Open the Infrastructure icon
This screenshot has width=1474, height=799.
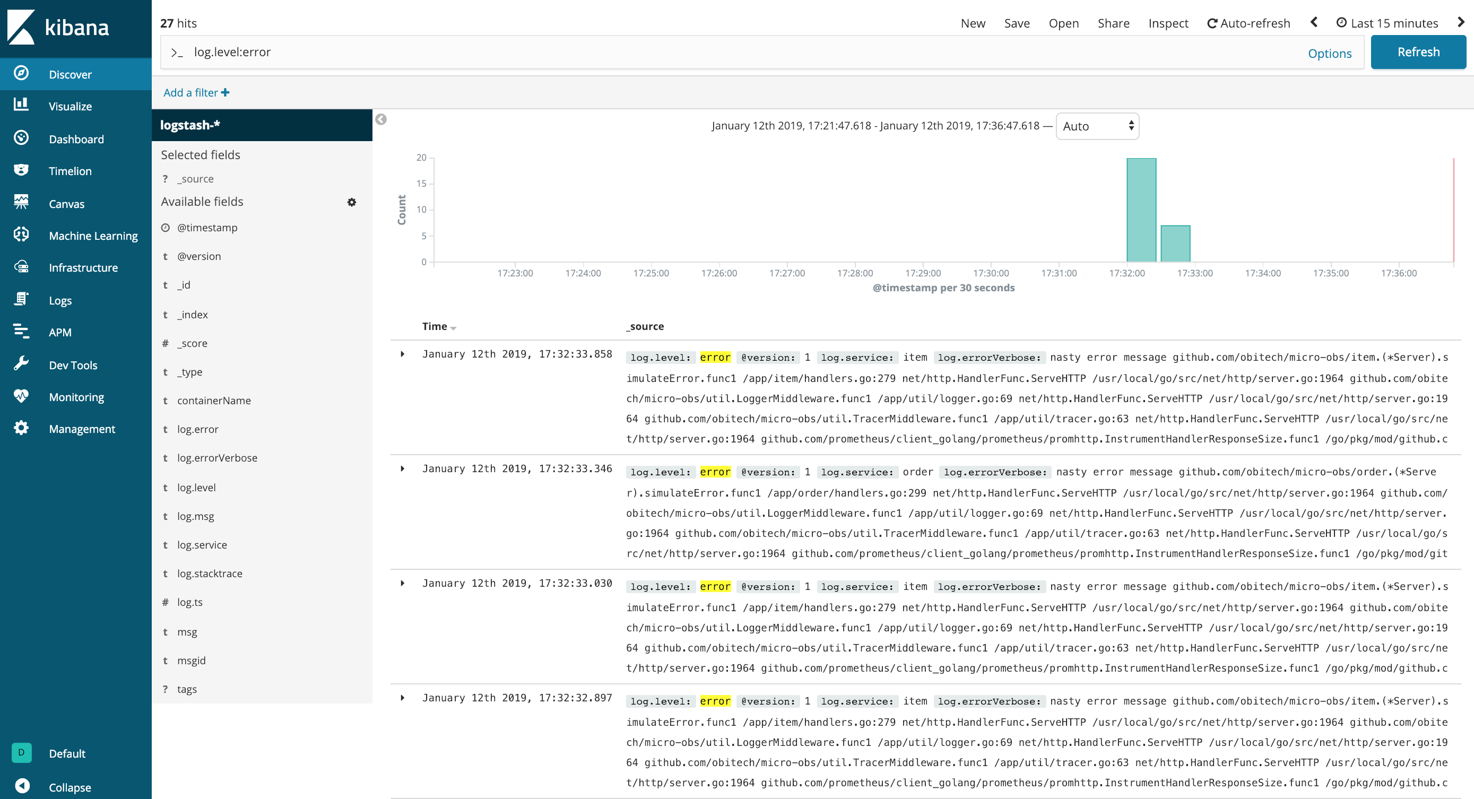tap(21, 267)
